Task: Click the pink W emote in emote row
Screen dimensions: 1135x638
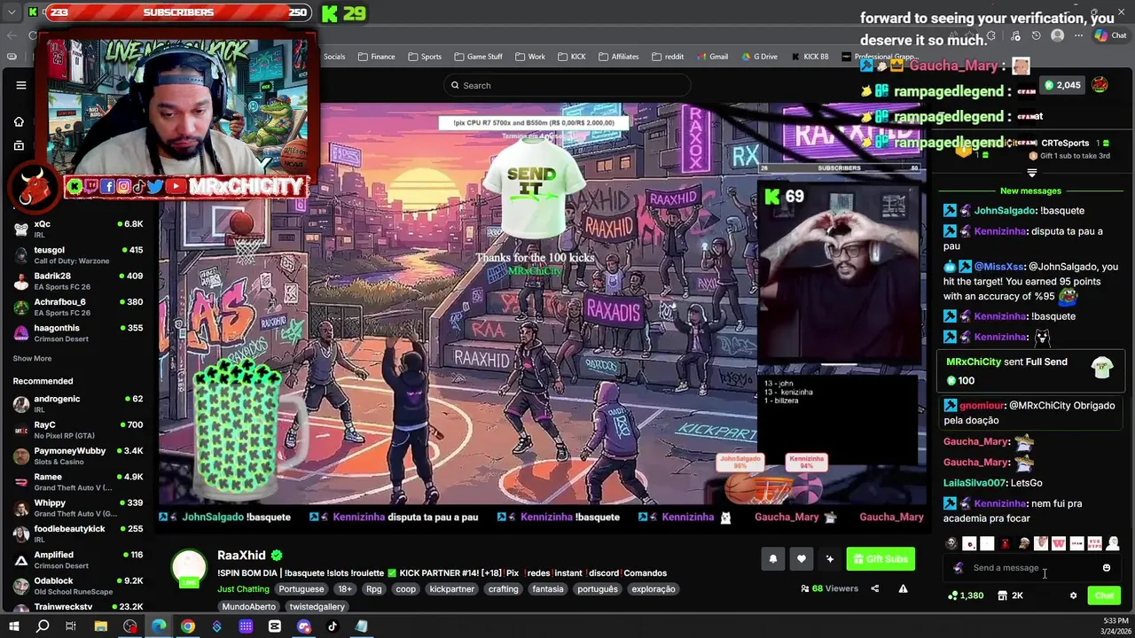Action: [x=1059, y=543]
